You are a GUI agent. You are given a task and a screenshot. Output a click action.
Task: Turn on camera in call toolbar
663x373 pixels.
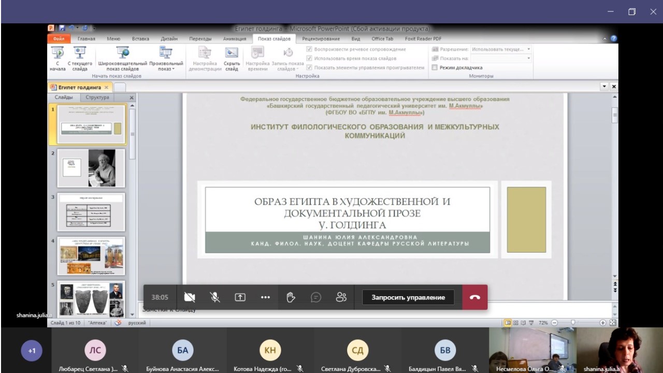pyautogui.click(x=190, y=297)
